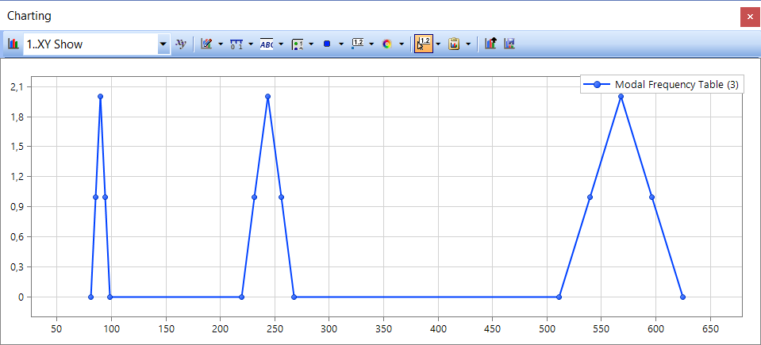This screenshot has height=345, width=761.
Task: Select the first peak data point near 90
Action: pos(101,96)
